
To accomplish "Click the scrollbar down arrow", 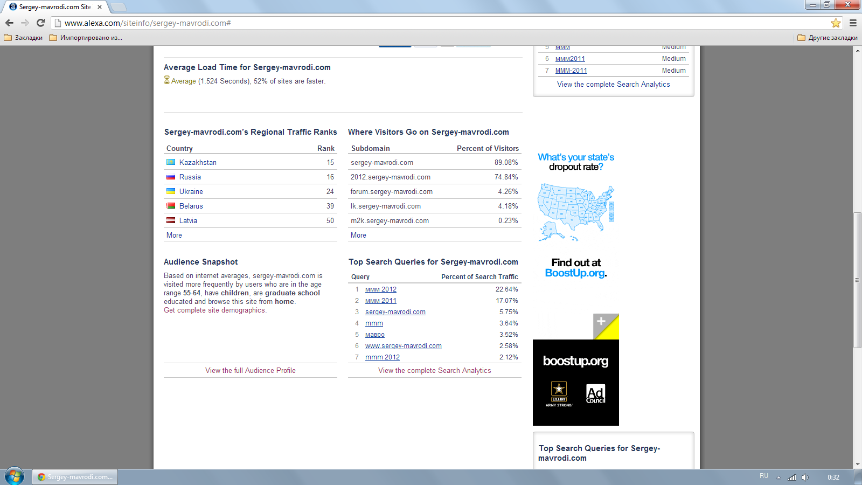I will point(857,464).
